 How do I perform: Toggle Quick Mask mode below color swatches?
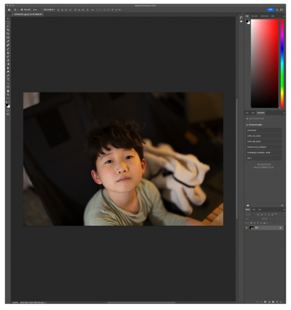tap(8, 110)
